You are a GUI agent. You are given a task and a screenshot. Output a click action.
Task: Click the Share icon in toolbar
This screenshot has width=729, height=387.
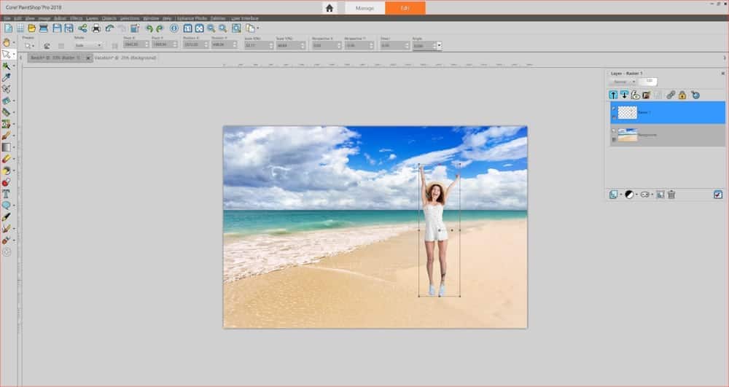pos(82,28)
